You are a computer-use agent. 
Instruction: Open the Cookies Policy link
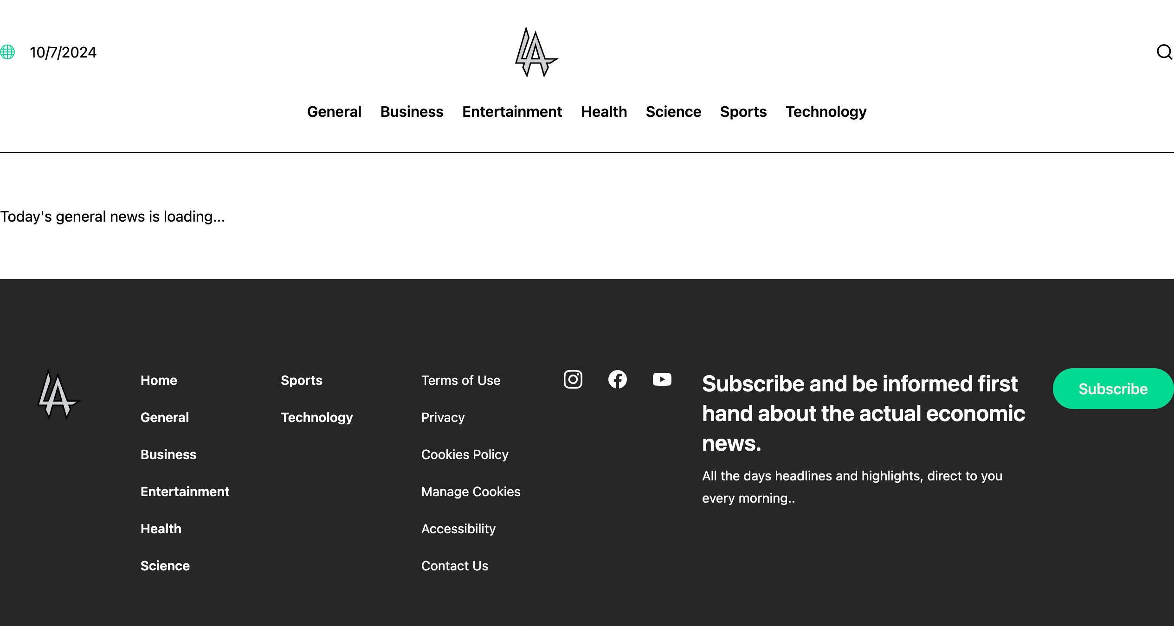(x=464, y=454)
